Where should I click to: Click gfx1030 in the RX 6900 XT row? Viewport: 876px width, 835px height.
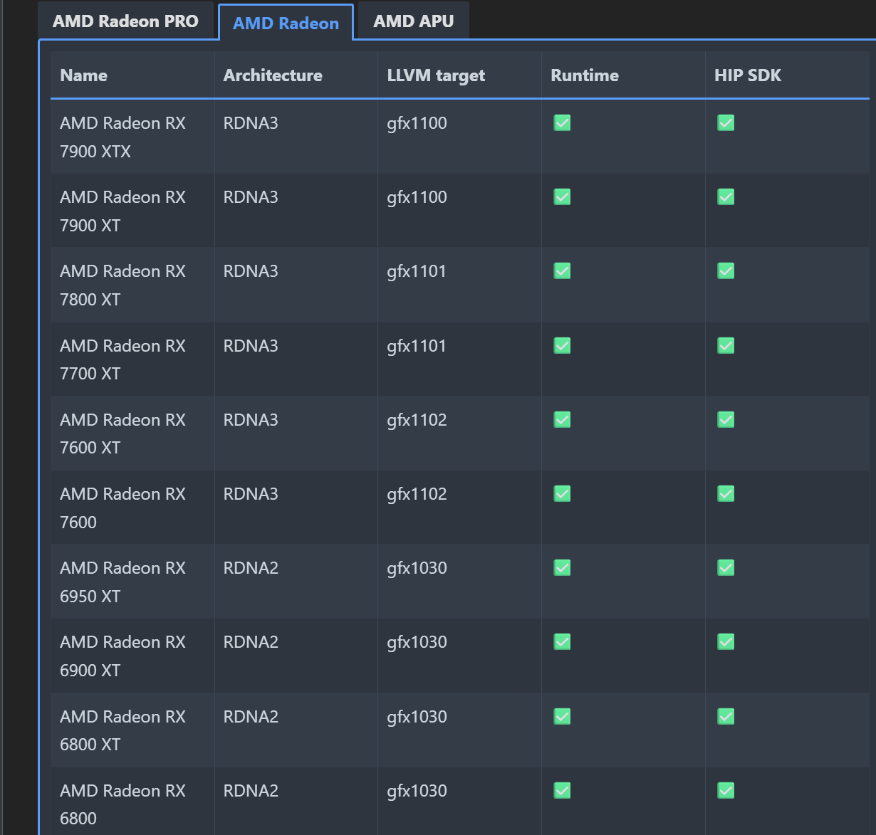[417, 642]
